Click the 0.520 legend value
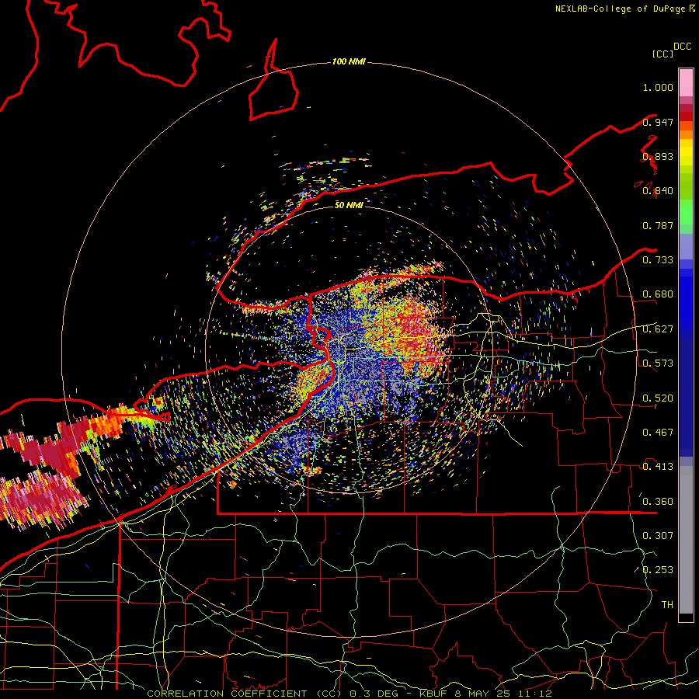Screen dimensions: 699x699 (658, 398)
